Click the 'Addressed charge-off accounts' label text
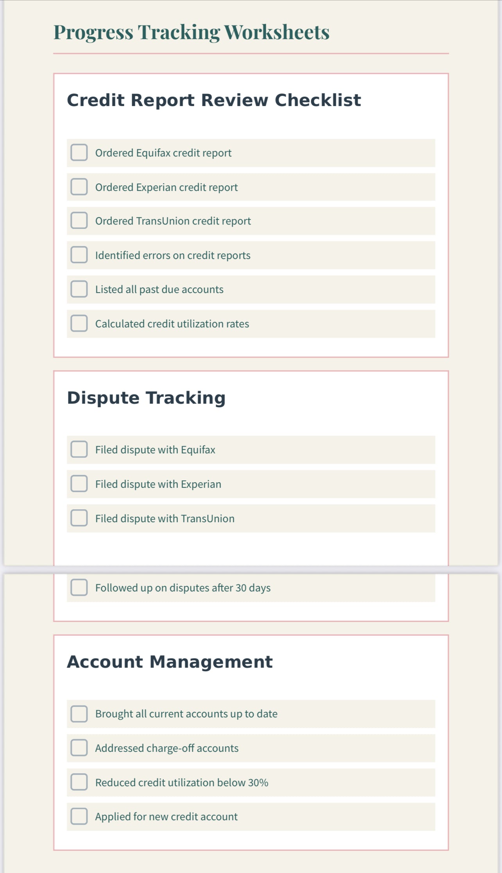Viewport: 502px width, 873px height. pos(167,748)
